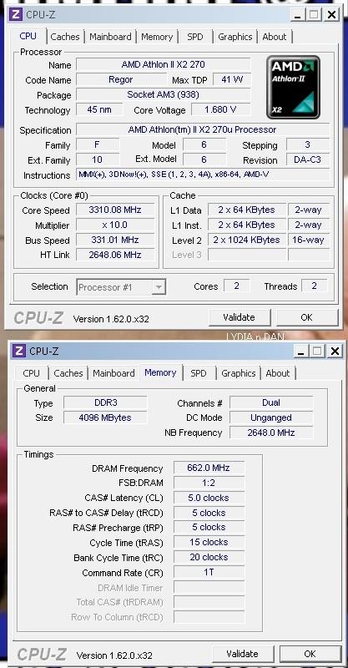Screen dimensions: 348x668
Task: Minimize the top CPU-Z window
Action: point(298,15)
